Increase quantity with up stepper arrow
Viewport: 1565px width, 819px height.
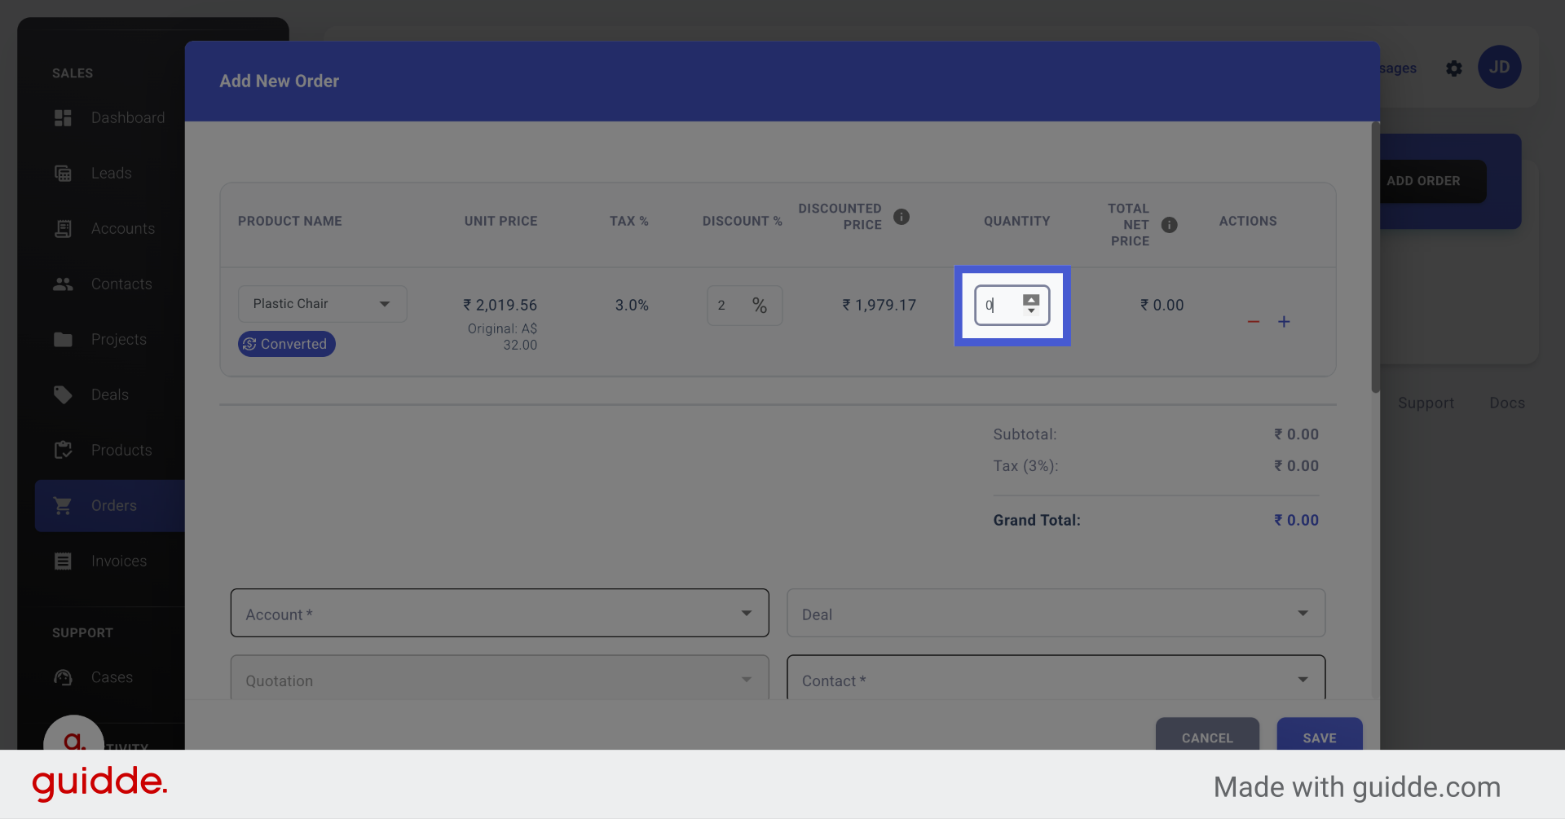(x=1031, y=300)
